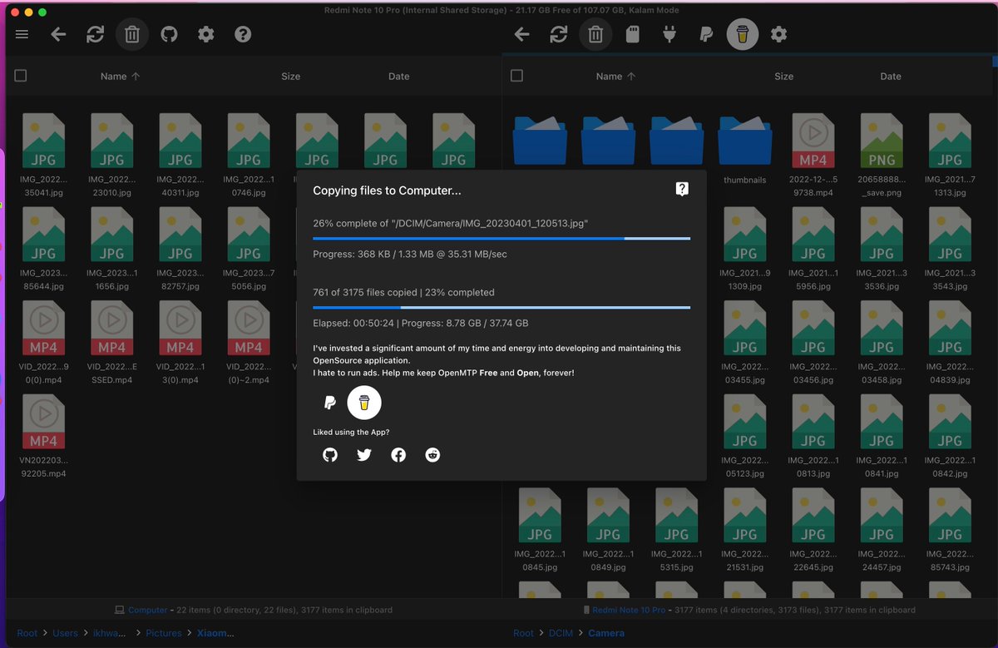Sort device pane by Size column

tap(783, 76)
